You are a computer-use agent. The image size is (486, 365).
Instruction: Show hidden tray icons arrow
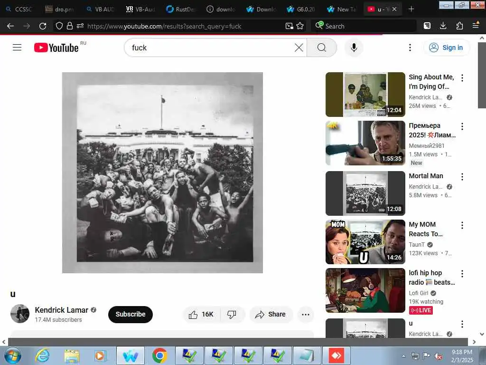coord(403,356)
